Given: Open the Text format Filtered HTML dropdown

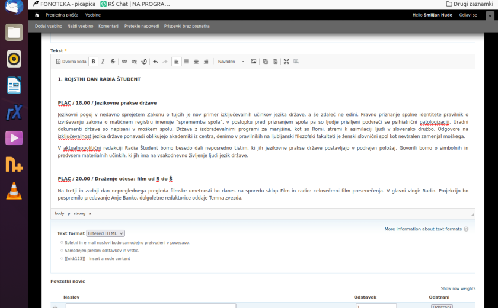Looking at the screenshot, I should pos(106,233).
